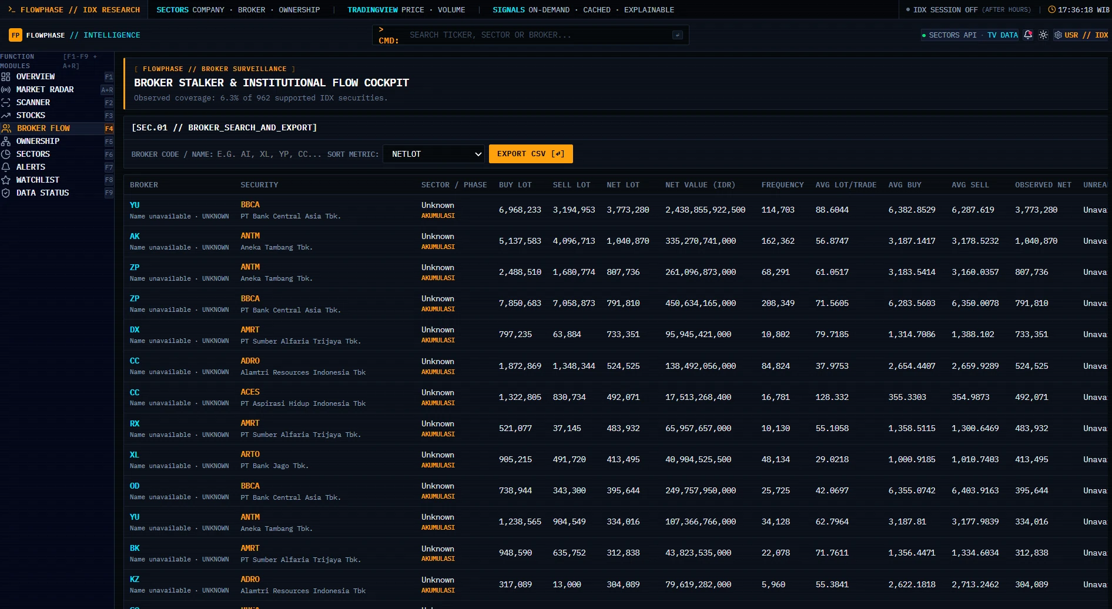Click the F4 shortcut badge
1112x609 pixels.
(109, 129)
